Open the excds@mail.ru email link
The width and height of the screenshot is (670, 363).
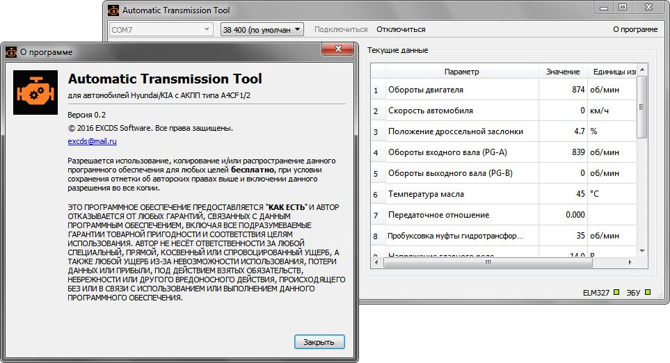click(93, 141)
